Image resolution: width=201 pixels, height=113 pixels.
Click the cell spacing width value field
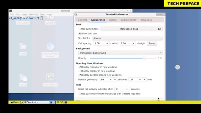click(x=97, y=43)
